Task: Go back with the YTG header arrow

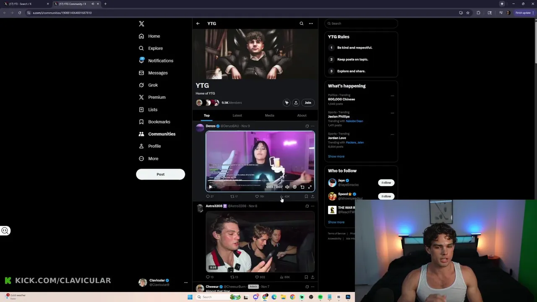Action: pyautogui.click(x=198, y=23)
